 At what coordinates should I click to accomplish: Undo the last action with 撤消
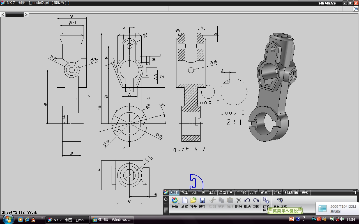pos(247,203)
